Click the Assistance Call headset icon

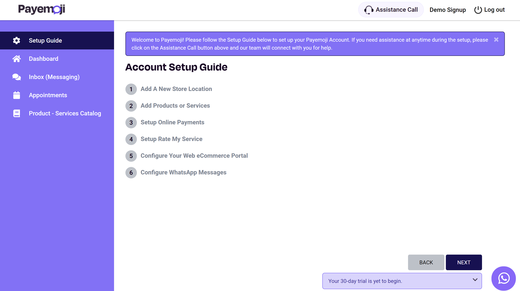[369, 10]
